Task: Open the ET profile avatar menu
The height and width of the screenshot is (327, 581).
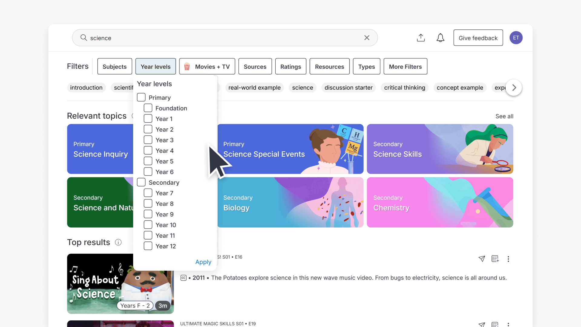Action: 516,38
